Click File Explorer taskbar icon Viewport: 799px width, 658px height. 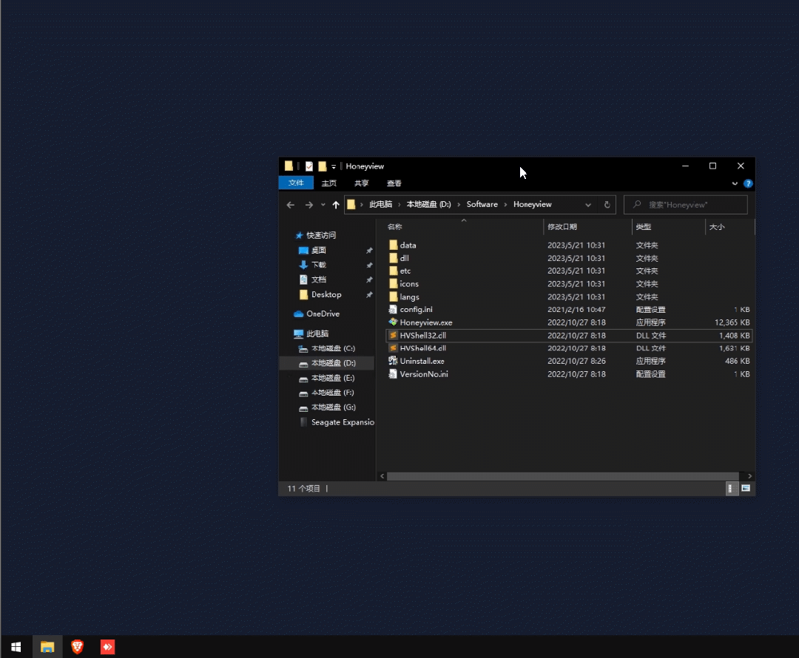coord(47,647)
